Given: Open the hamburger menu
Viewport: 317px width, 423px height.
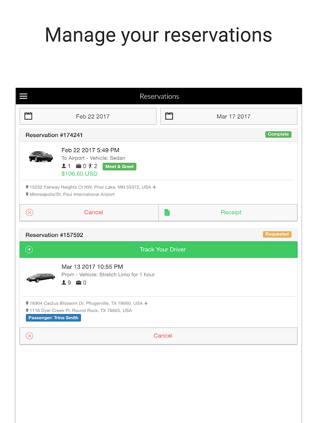Looking at the screenshot, I should pos(23,96).
